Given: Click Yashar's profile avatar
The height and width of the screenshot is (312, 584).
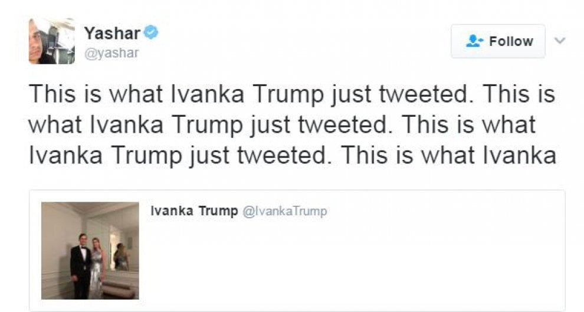Looking at the screenshot, I should point(52,41).
